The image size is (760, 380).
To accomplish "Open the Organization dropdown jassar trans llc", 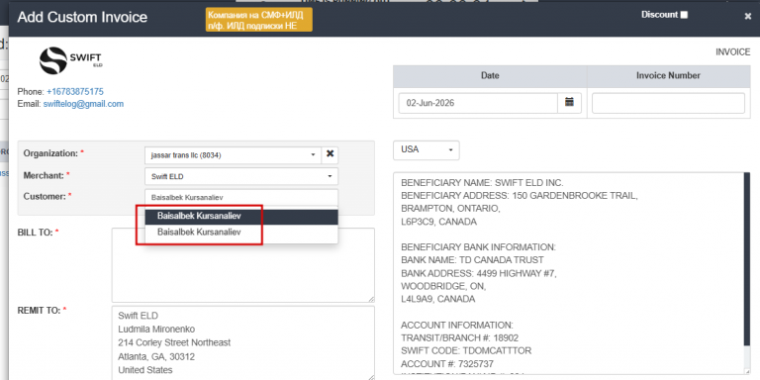I will (x=233, y=155).
